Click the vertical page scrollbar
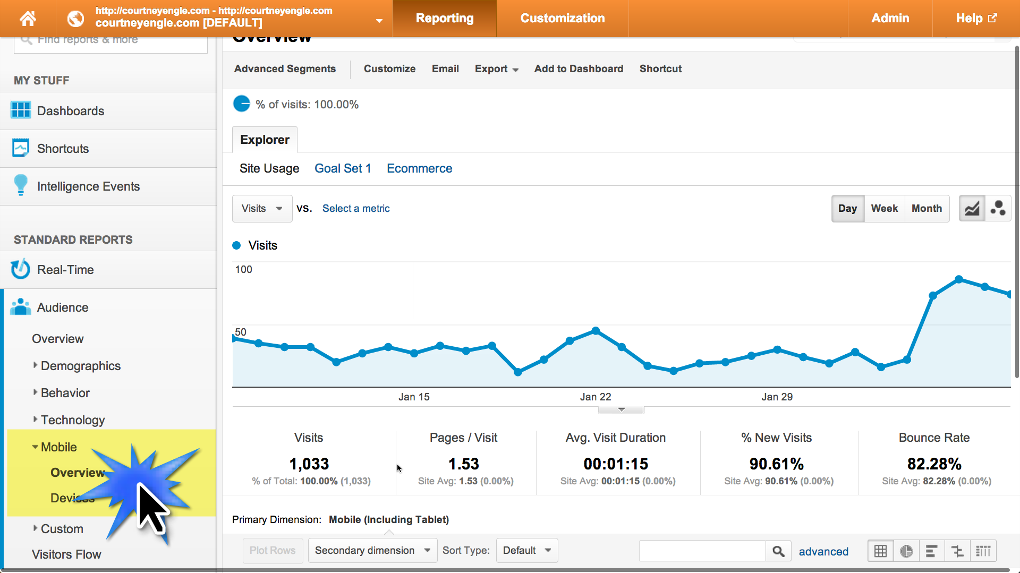 coord(1017,212)
